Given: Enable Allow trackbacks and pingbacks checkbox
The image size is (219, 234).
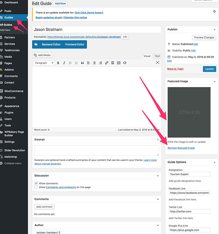Looking at the screenshot, I should pos(36,187).
